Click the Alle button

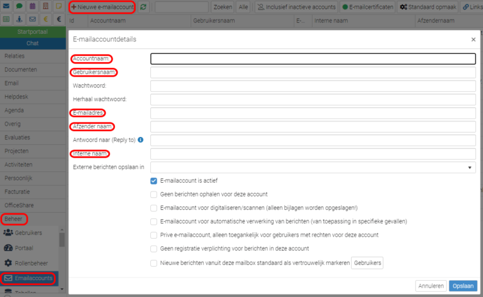click(243, 7)
